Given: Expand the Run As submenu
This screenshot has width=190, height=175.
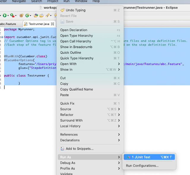Looking at the screenshot, I should (x=90, y=157).
